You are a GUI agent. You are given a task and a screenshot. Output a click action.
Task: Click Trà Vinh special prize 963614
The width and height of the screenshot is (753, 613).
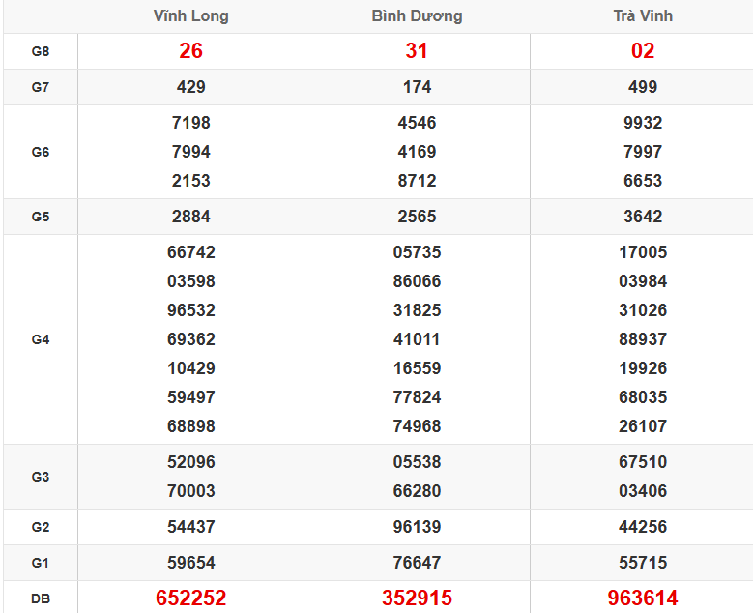(x=642, y=598)
